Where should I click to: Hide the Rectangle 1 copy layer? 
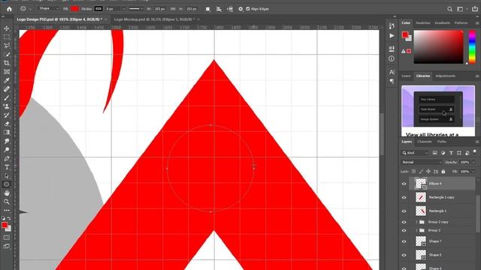pos(404,197)
